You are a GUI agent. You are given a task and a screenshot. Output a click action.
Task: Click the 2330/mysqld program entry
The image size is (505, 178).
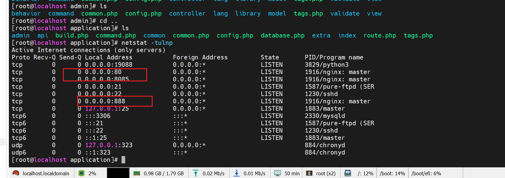(x=325, y=116)
